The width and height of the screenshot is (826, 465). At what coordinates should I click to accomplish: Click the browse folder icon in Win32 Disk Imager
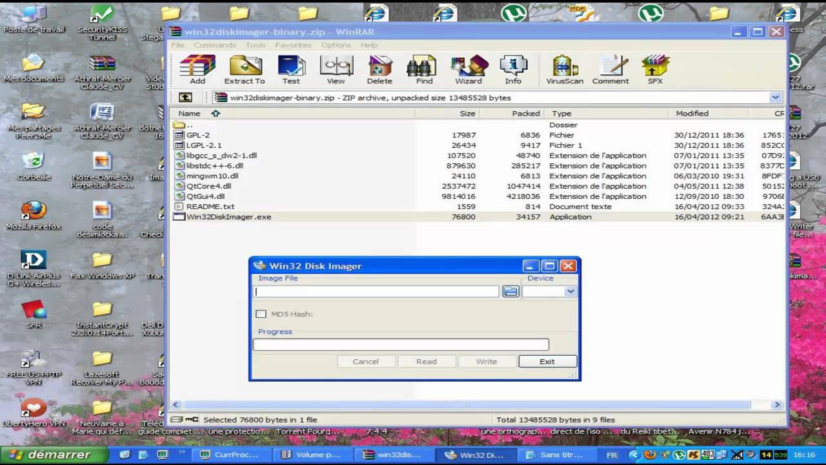tap(510, 291)
